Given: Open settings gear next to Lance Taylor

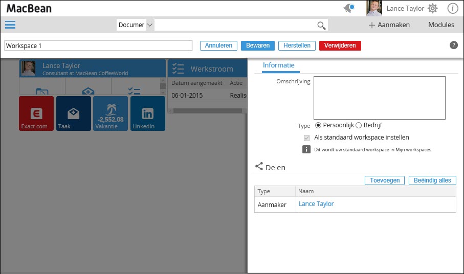Looking at the screenshot, I should [x=433, y=8].
